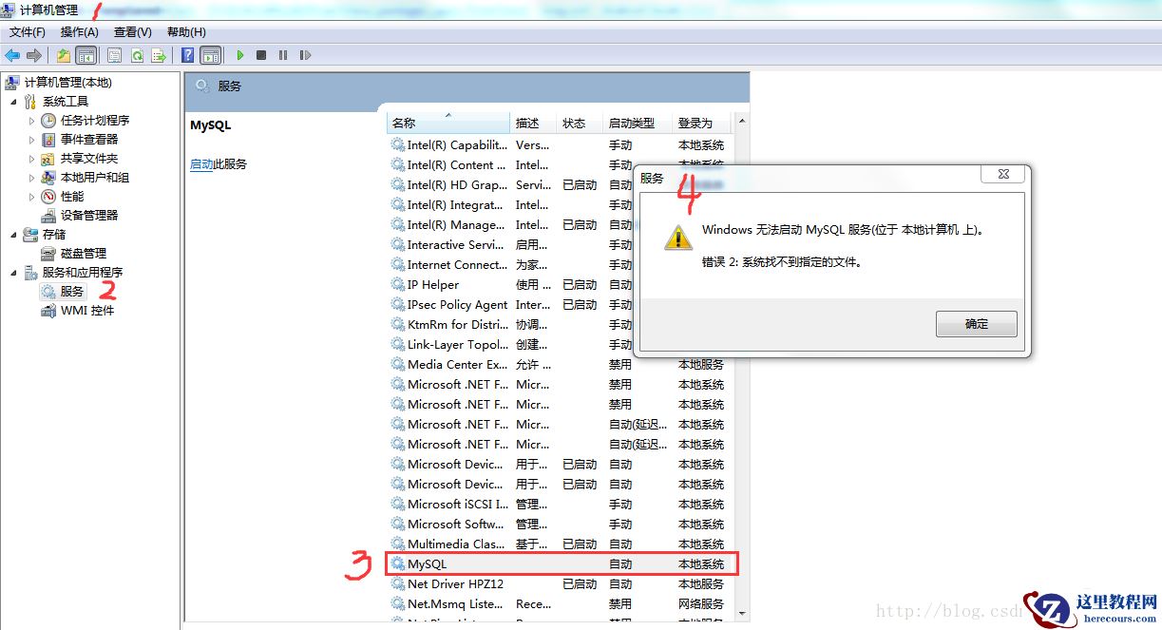Click the 性能 icon in the tree
1162x630 pixels.
click(48, 197)
